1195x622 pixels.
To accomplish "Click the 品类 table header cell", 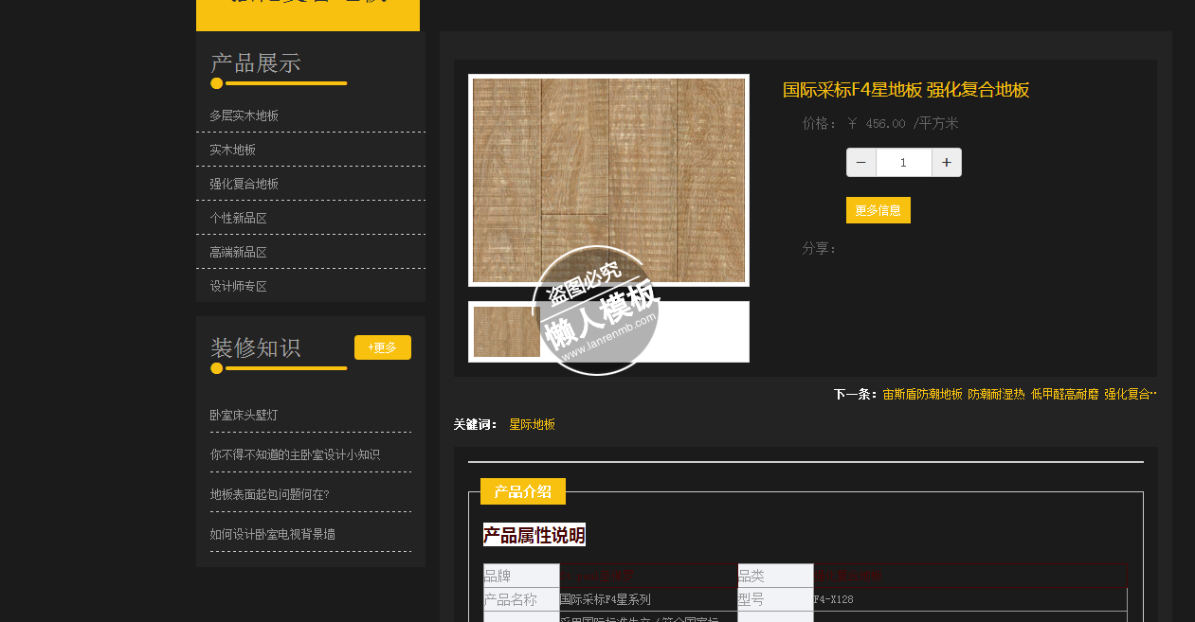I will point(775,576).
